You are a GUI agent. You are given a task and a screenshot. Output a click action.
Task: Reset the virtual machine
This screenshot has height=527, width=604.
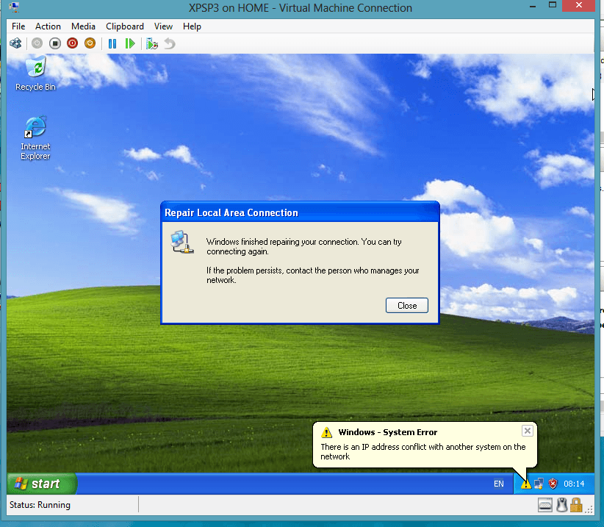[x=130, y=43]
